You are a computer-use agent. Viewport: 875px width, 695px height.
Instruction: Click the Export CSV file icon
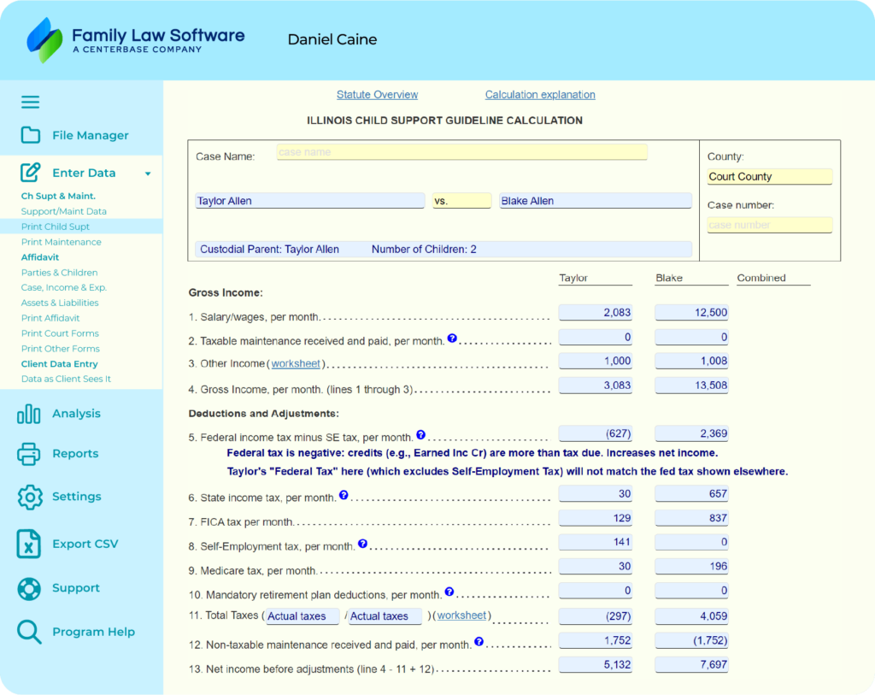tap(29, 544)
